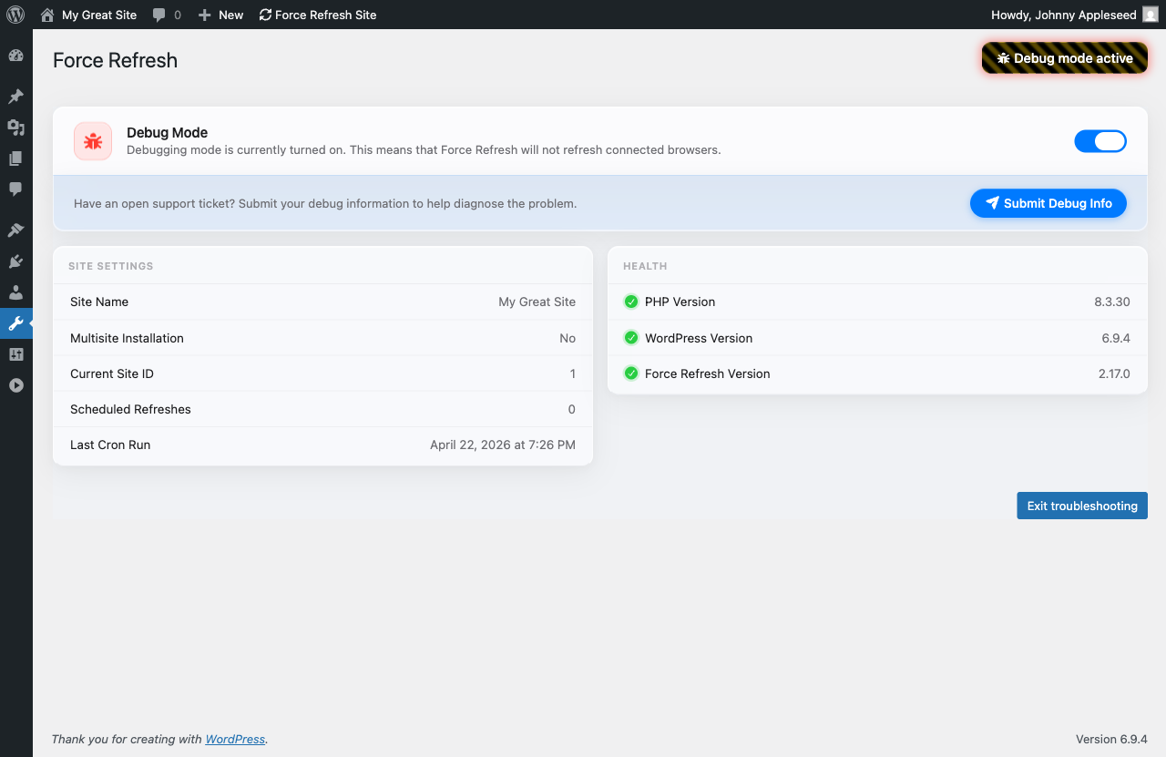This screenshot has width=1166, height=757.
Task: Go to Pages in the sidebar
Action: [x=15, y=159]
